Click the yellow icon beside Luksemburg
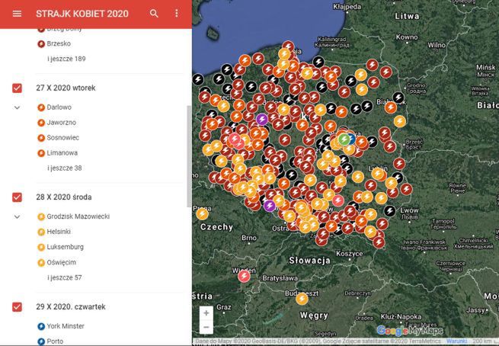Viewport: 499px width, 346px height. [41, 248]
